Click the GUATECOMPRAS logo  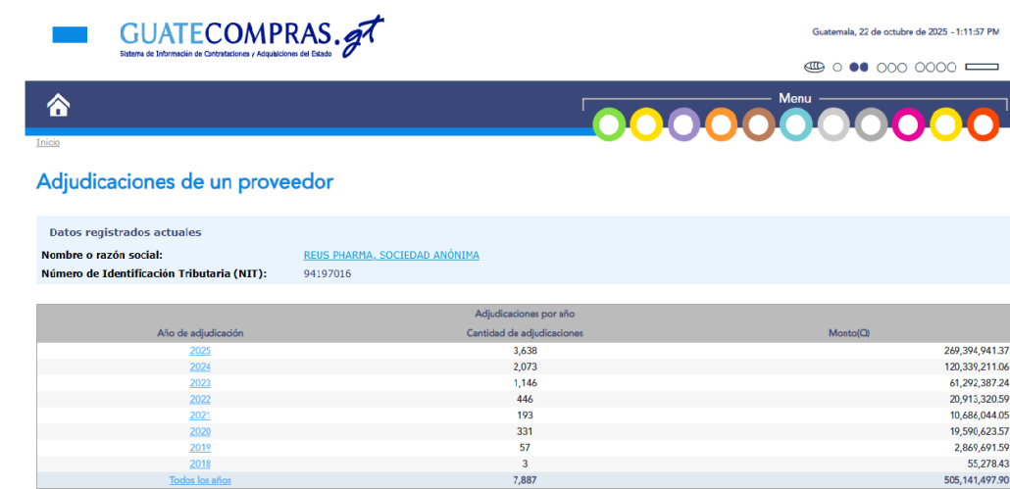pyautogui.click(x=251, y=36)
